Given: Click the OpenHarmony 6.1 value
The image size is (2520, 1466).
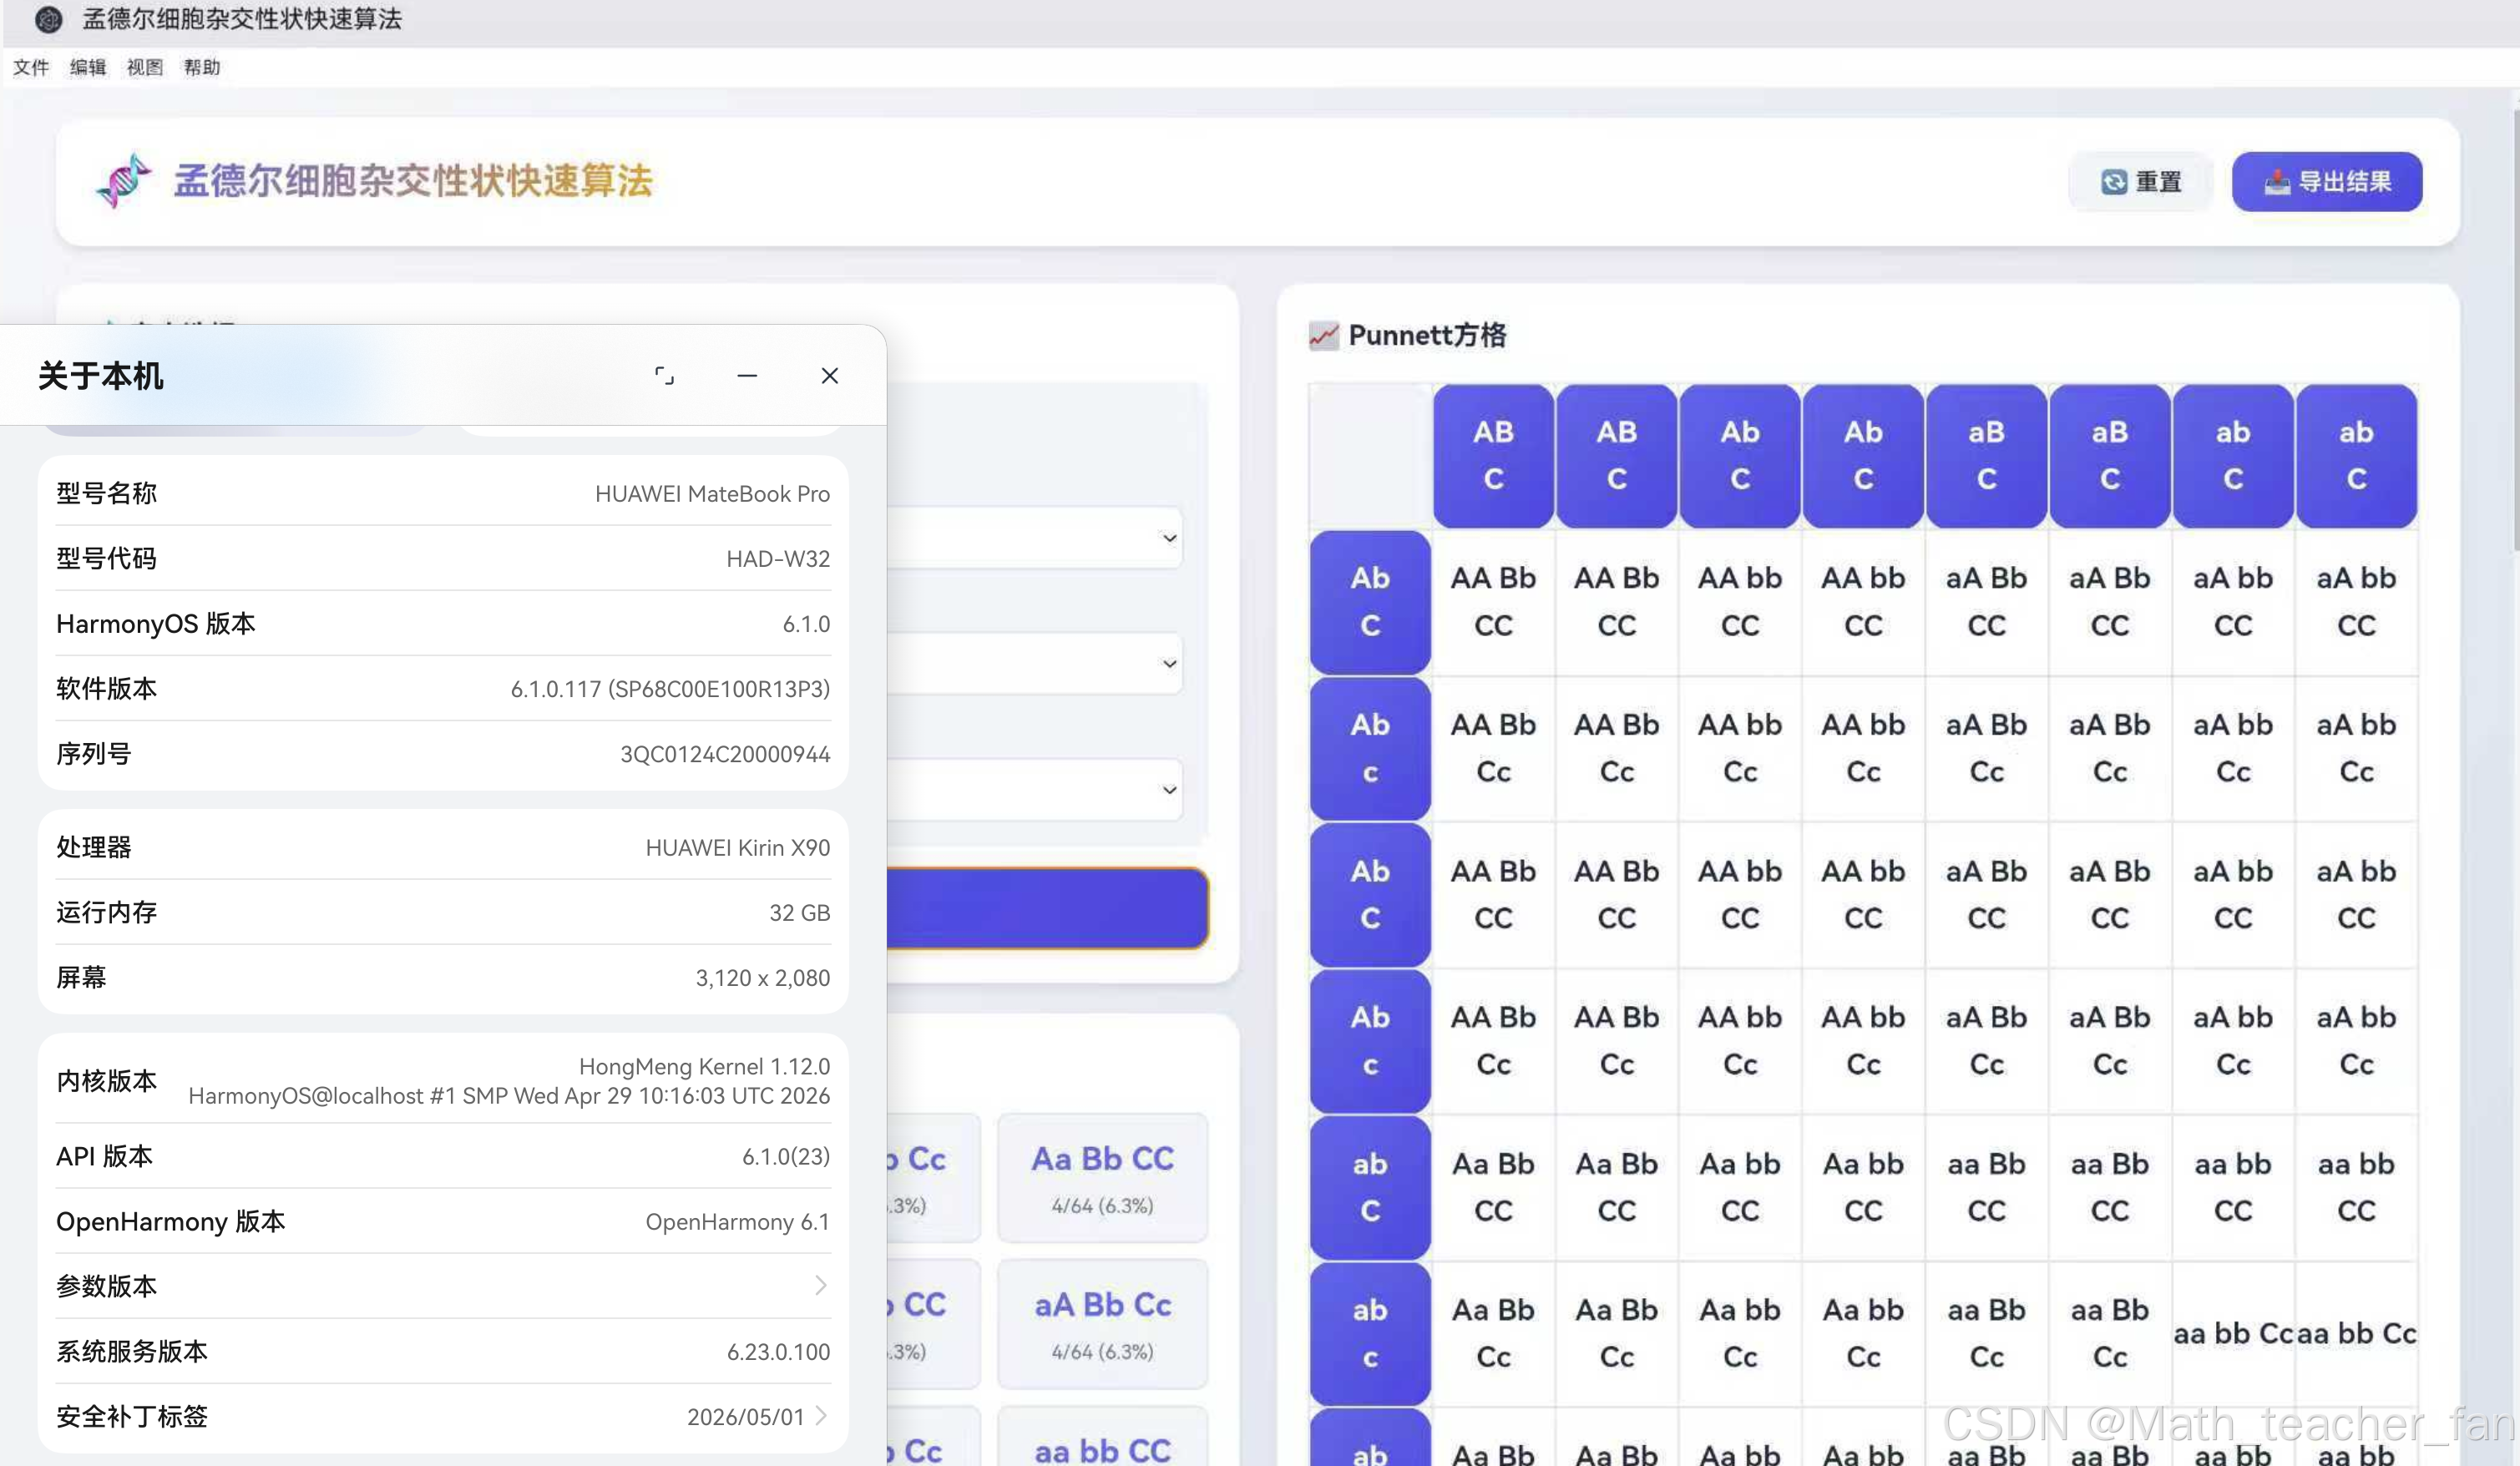Looking at the screenshot, I should pos(737,1222).
